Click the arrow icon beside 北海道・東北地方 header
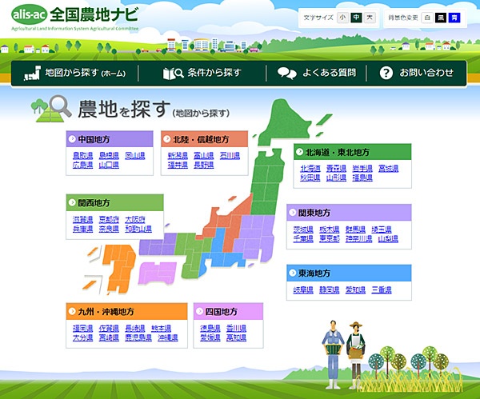This screenshot has height=399, width=480. click(x=299, y=152)
